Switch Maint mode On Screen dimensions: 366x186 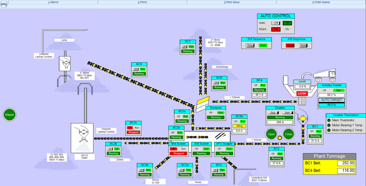click(x=287, y=29)
